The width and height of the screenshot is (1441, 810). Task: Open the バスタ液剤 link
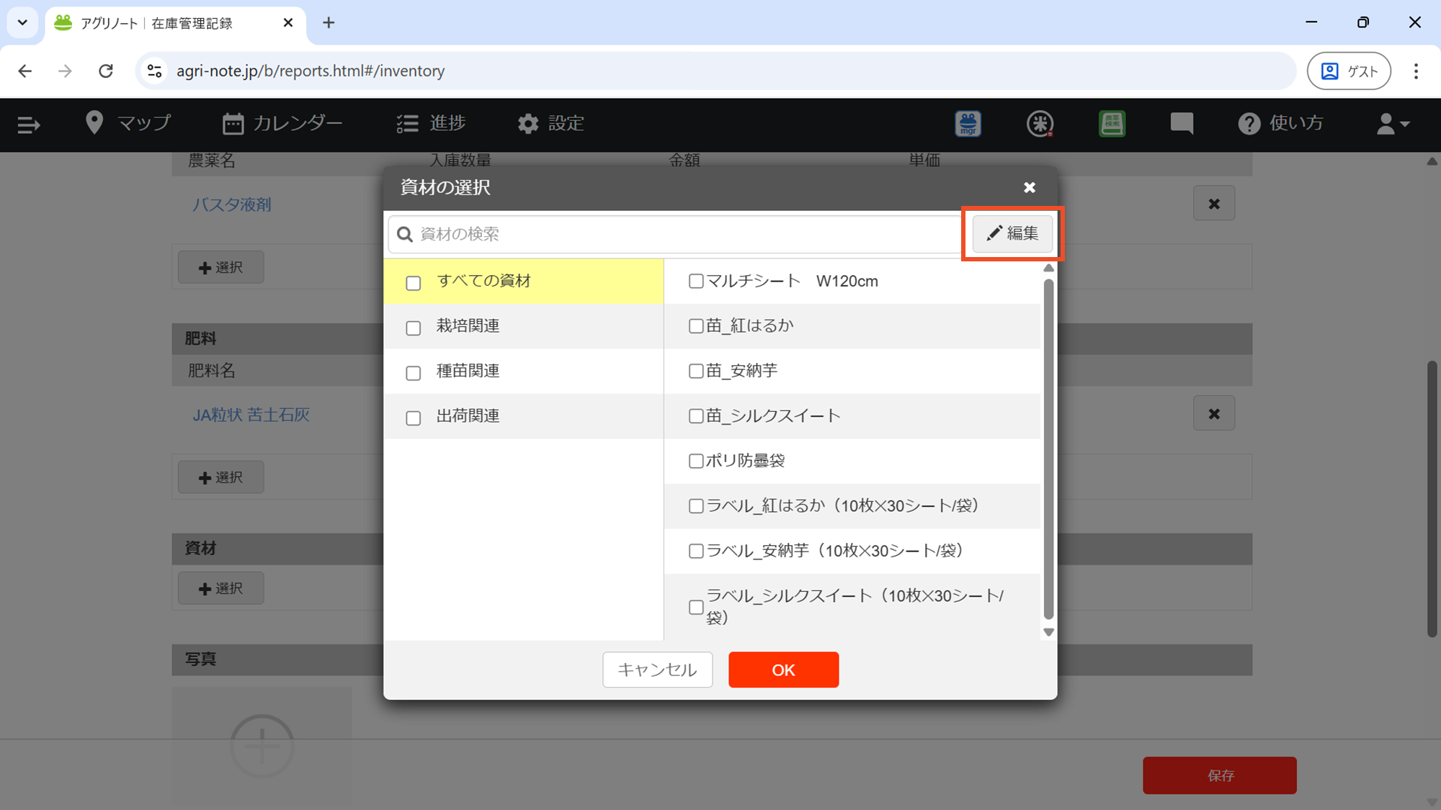click(231, 204)
